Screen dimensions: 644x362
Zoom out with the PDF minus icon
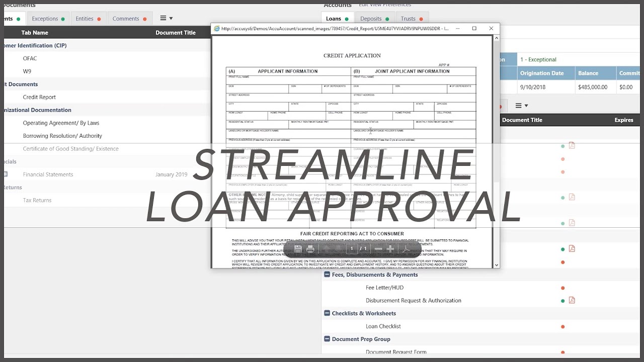(x=378, y=249)
